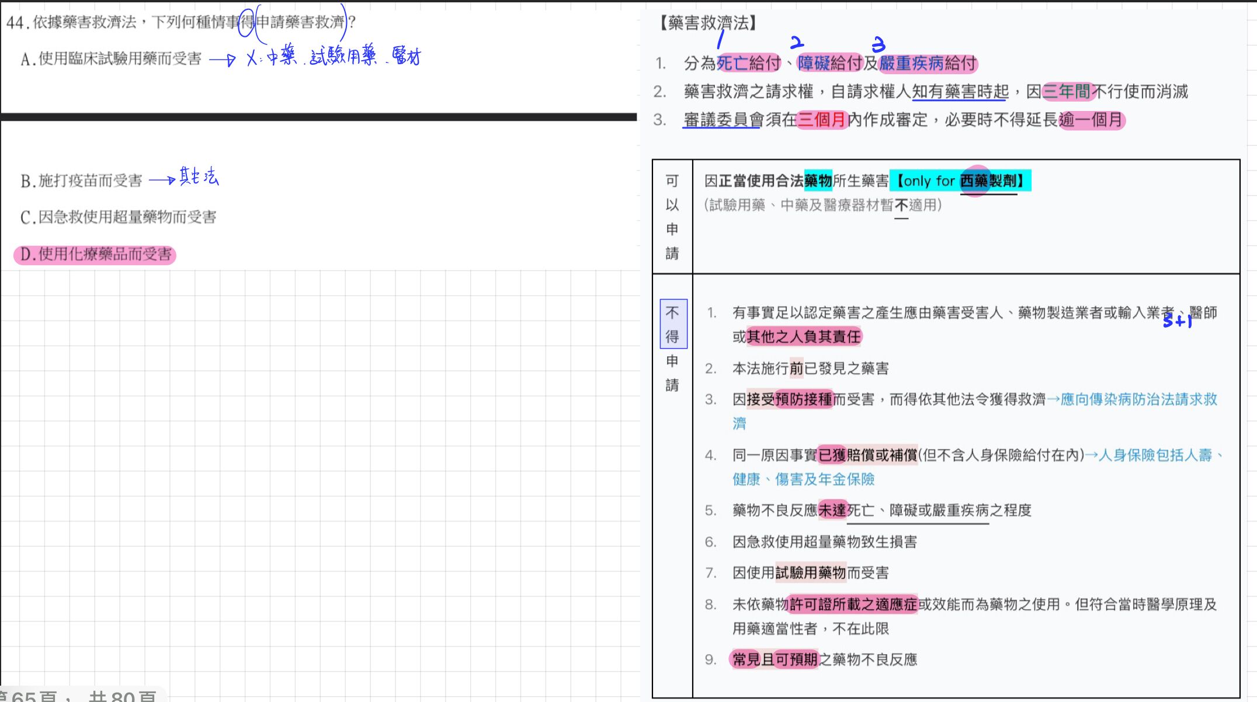Click highlighted 常見且可預期 in item 9
Viewport: 1257px width, 702px height.
click(x=775, y=660)
